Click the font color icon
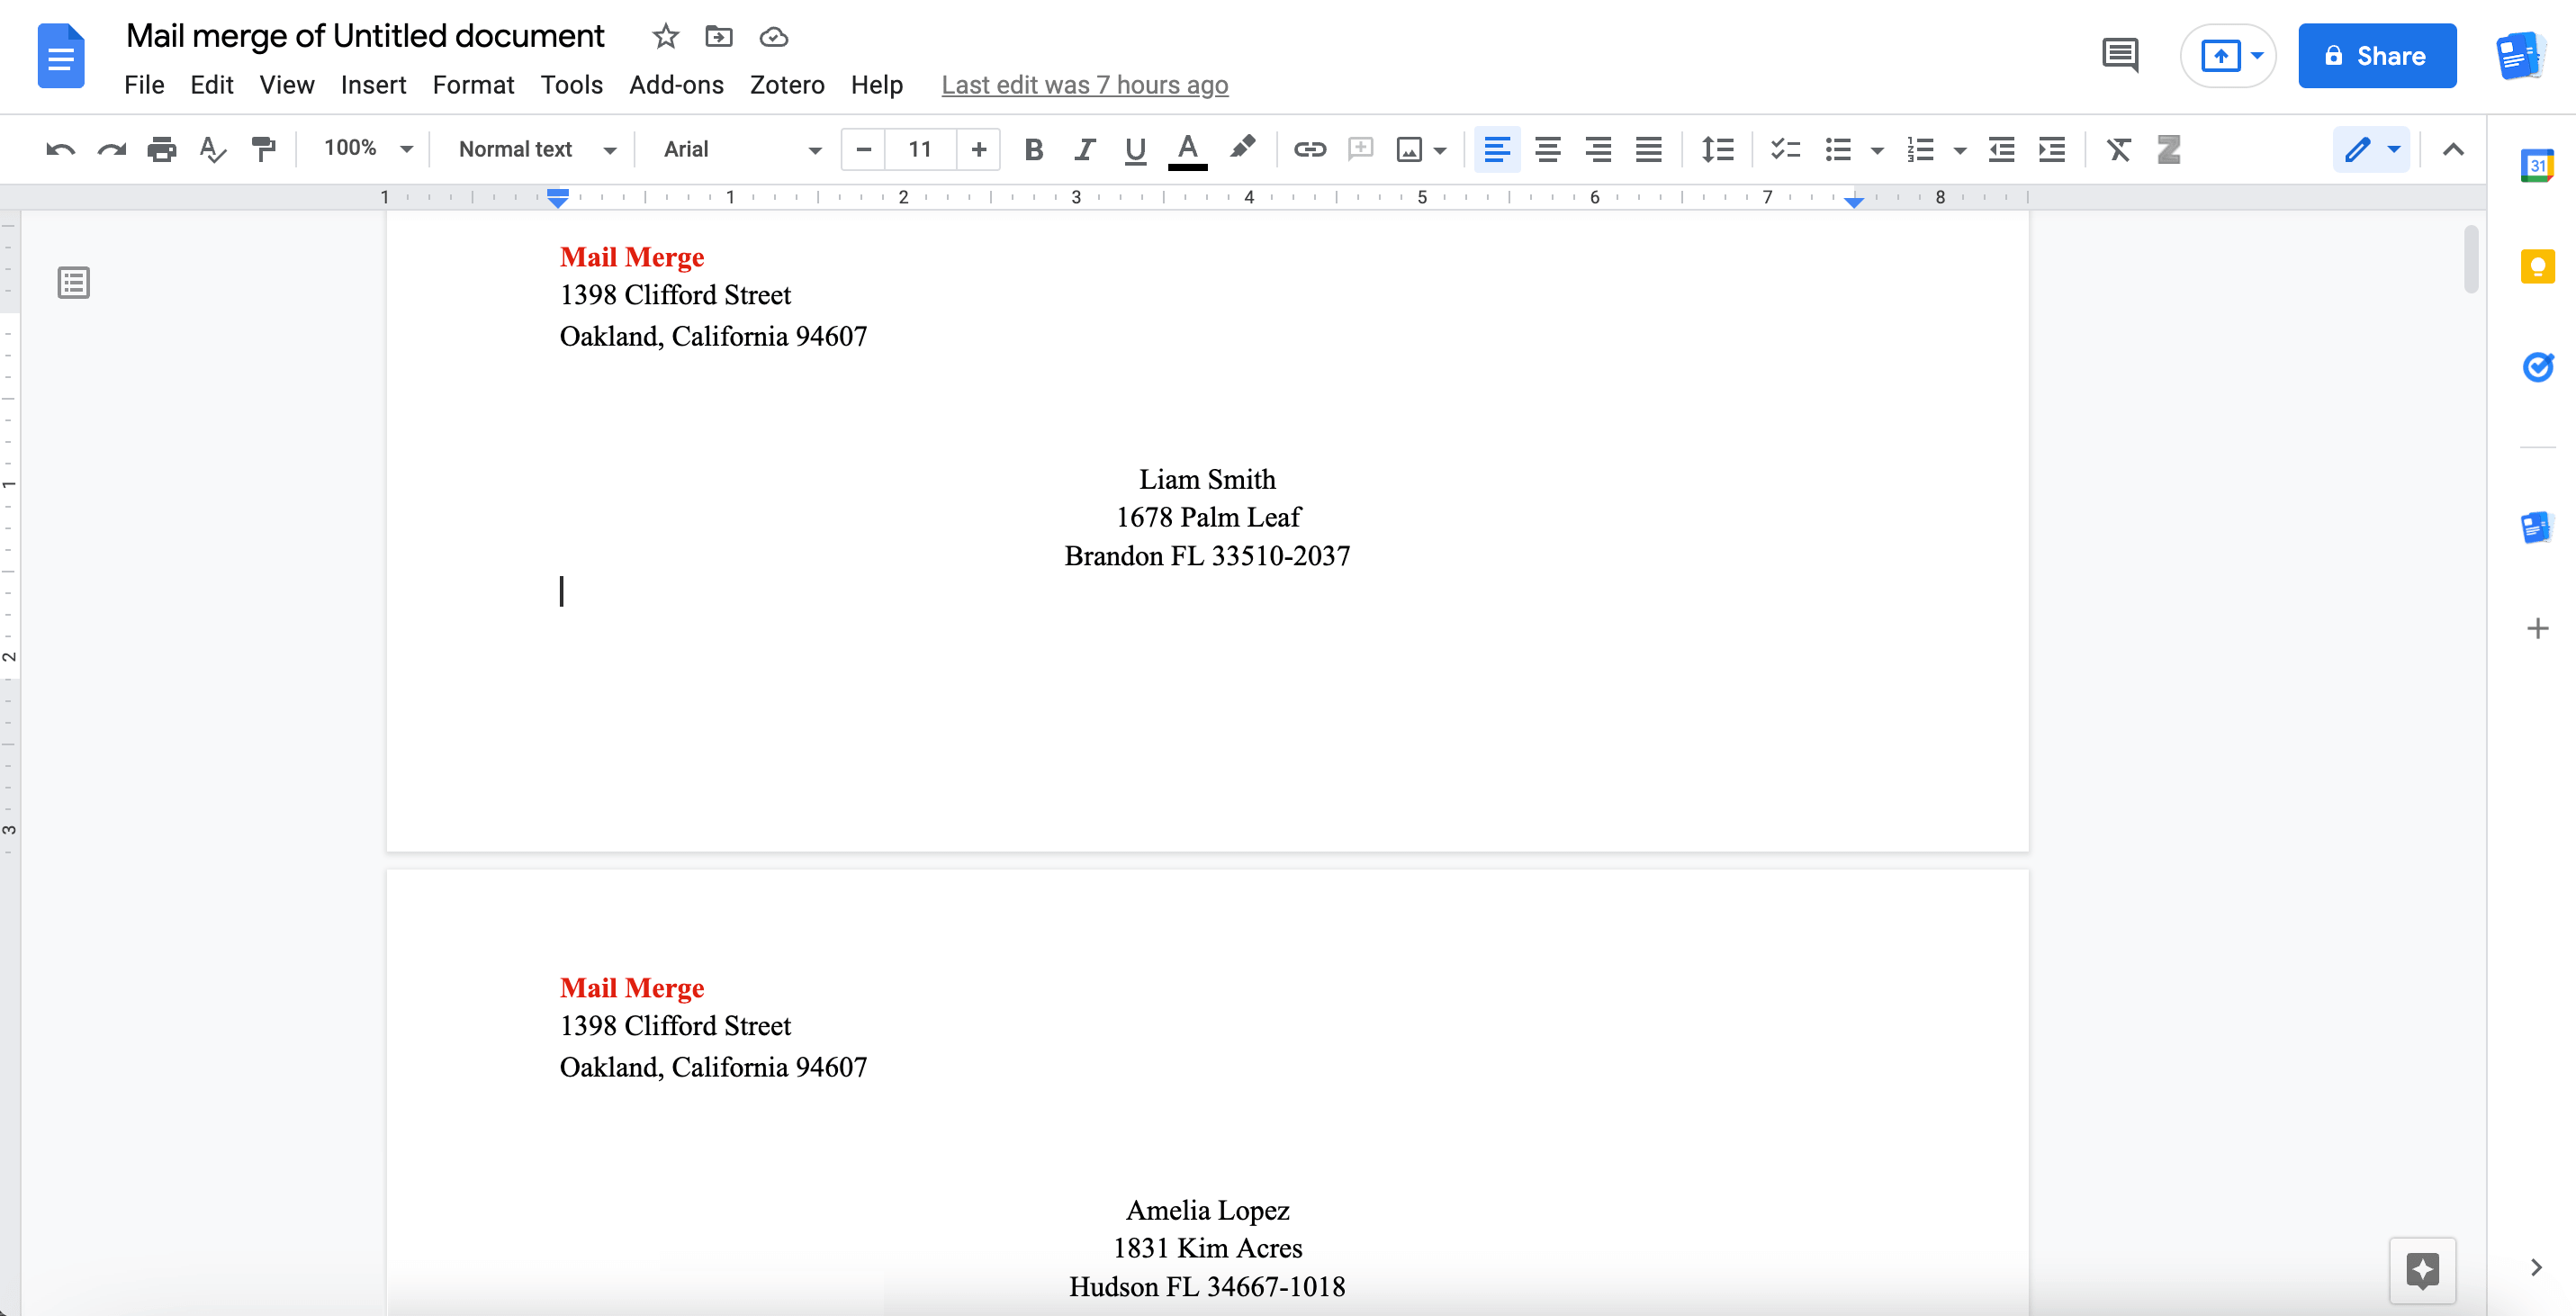The width and height of the screenshot is (2576, 1316). pyautogui.click(x=1188, y=149)
